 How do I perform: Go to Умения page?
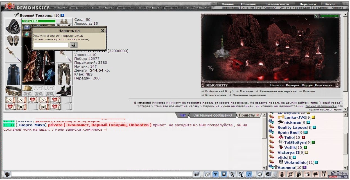[247, 8]
